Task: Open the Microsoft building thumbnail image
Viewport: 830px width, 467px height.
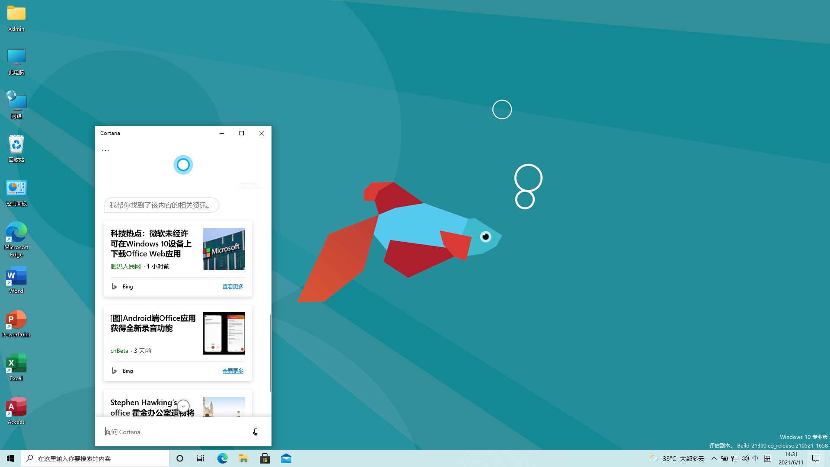Action: [x=224, y=249]
